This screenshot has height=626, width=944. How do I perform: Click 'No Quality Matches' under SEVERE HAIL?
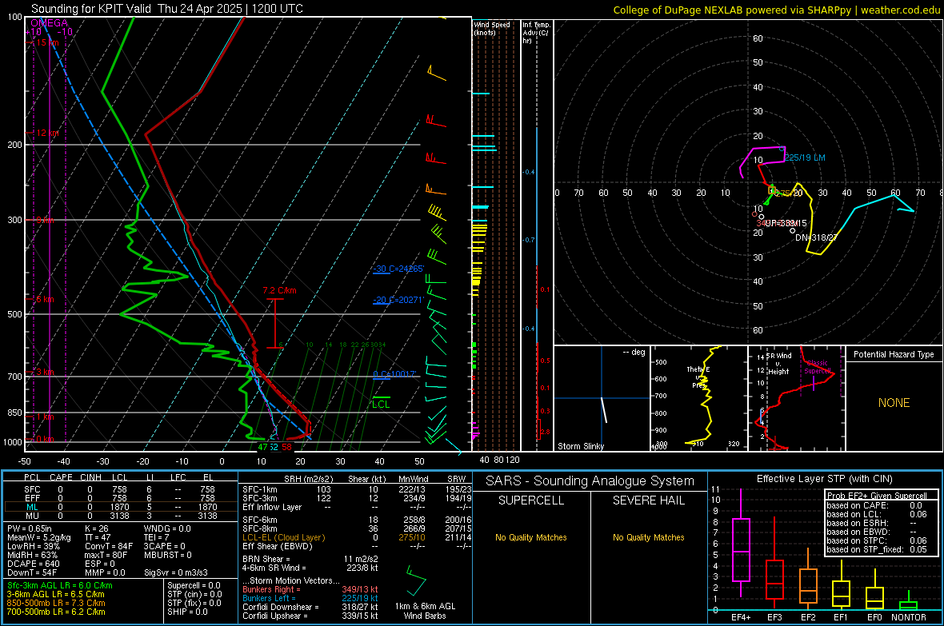pos(648,537)
